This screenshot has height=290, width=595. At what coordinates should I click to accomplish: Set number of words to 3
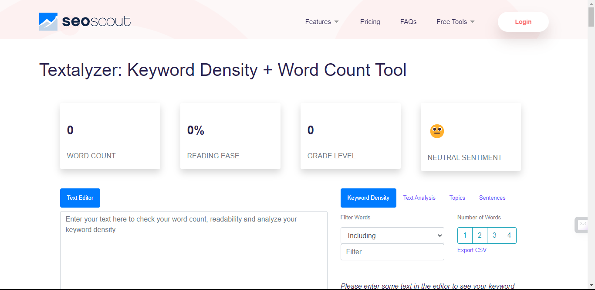(x=494, y=235)
